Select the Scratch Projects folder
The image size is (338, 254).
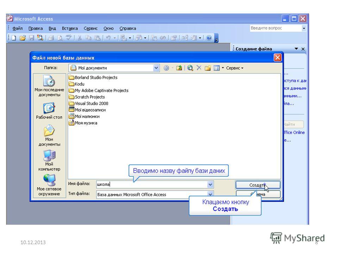(87, 97)
